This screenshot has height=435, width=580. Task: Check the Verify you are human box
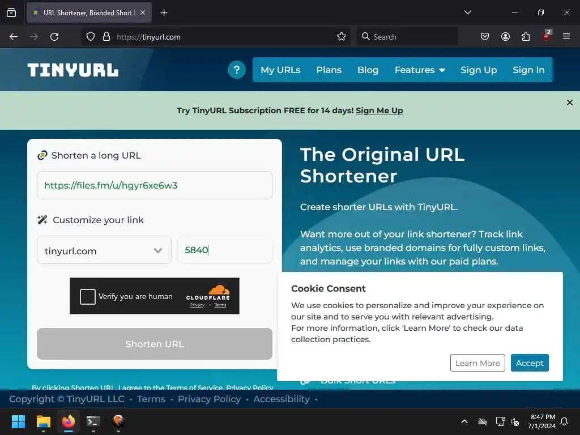coord(88,297)
